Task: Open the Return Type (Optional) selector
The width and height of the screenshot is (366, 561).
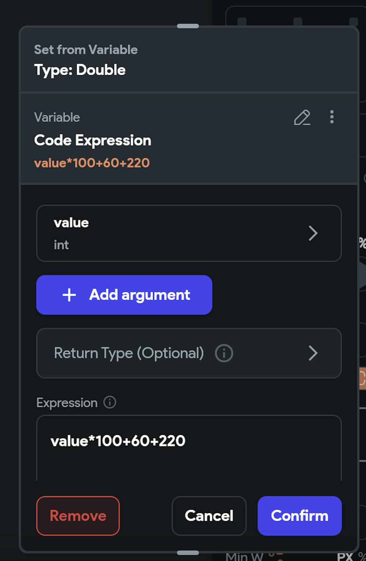Action: coord(128,353)
